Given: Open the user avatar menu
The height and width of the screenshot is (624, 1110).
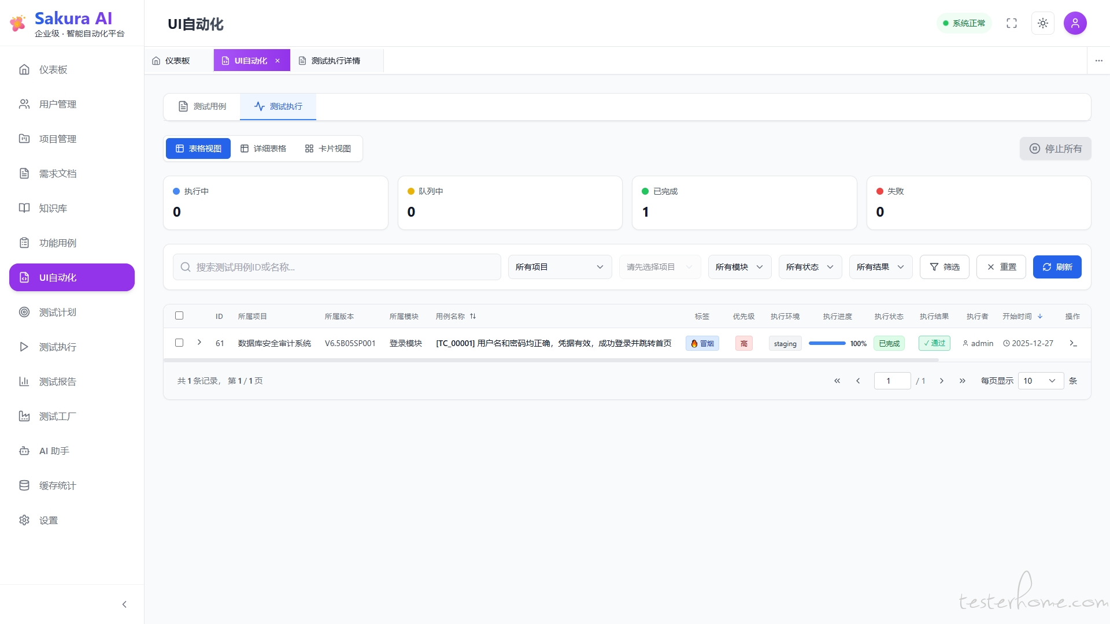Looking at the screenshot, I should point(1075,23).
